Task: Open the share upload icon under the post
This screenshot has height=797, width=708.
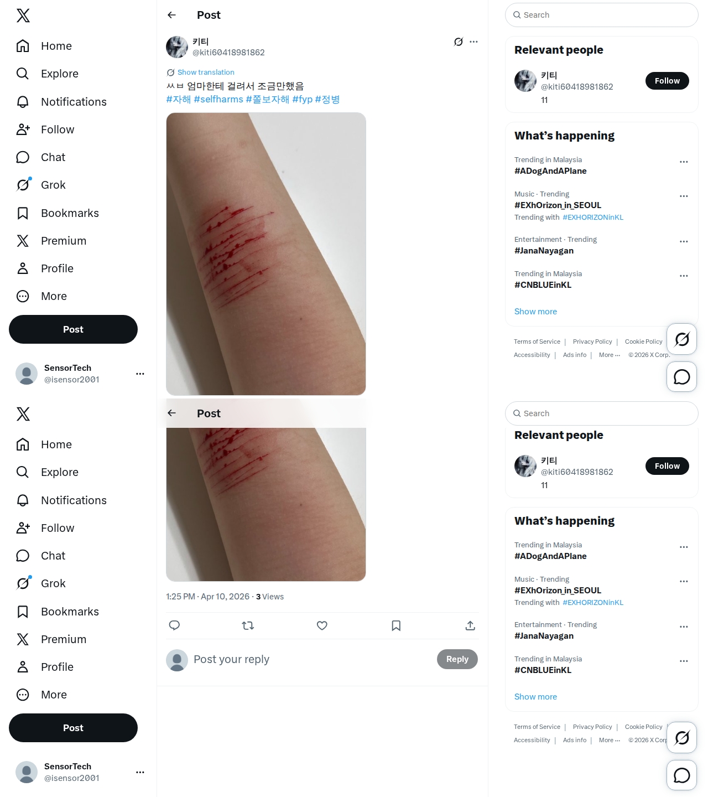Action: pyautogui.click(x=470, y=625)
